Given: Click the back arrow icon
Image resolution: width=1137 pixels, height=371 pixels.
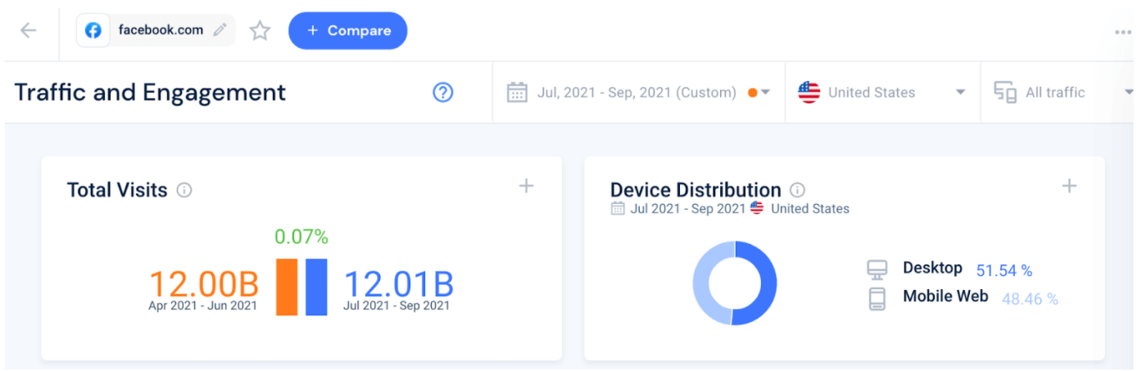Looking at the screenshot, I should pos(29,31).
